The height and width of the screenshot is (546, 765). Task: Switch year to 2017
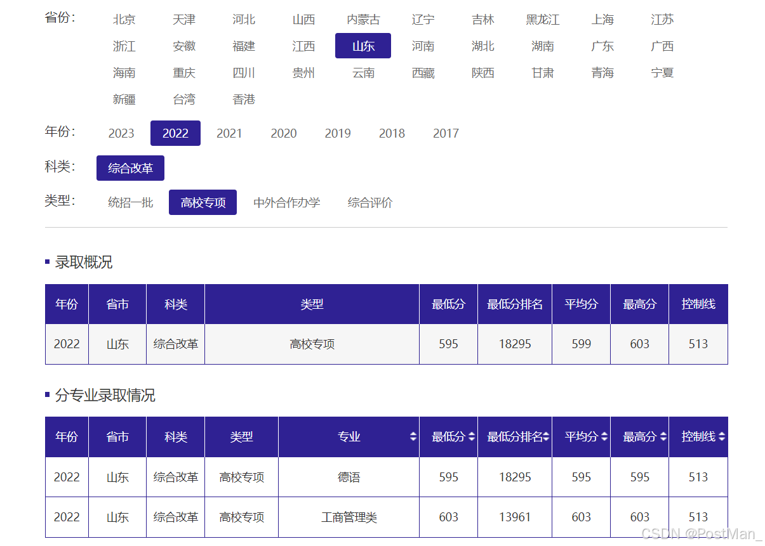(446, 133)
